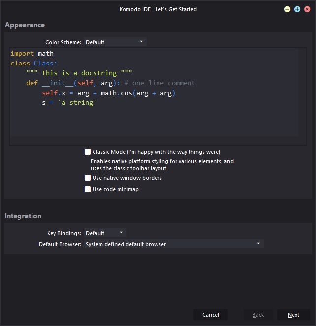316x326 pixels.
Task: Click the Color Scheme label
Action: coord(63,42)
